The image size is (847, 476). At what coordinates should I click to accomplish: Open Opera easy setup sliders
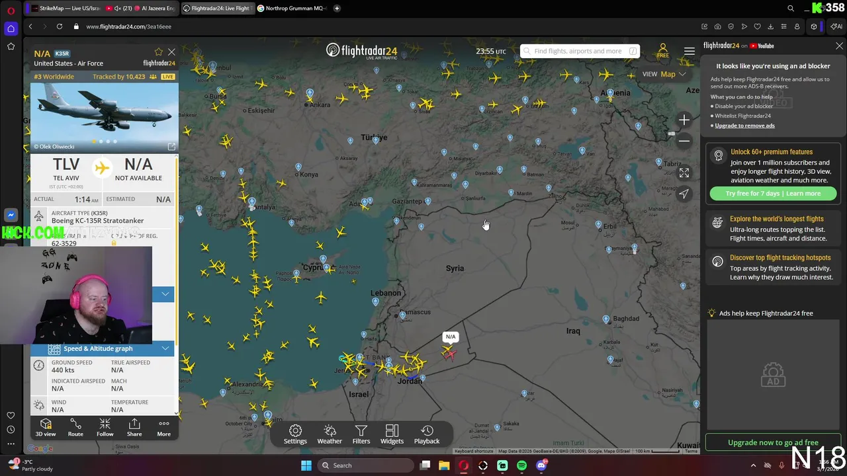(x=783, y=26)
